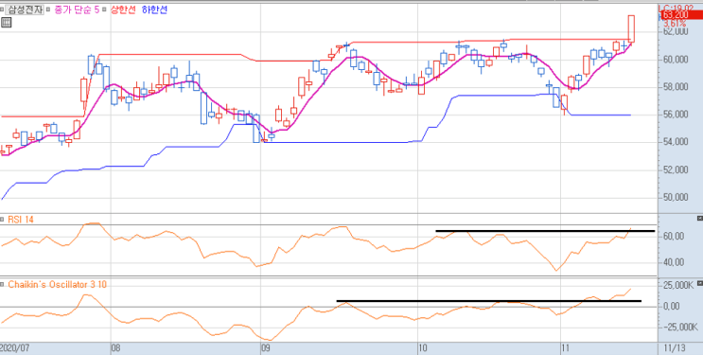Toggle the small square marker before 상한선
This screenshot has height=355, width=703.
[104, 9]
